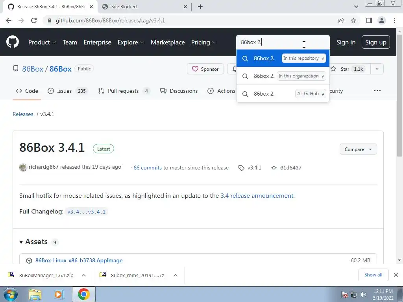
Task: Expand the Product menu
Action: [x=42, y=42]
